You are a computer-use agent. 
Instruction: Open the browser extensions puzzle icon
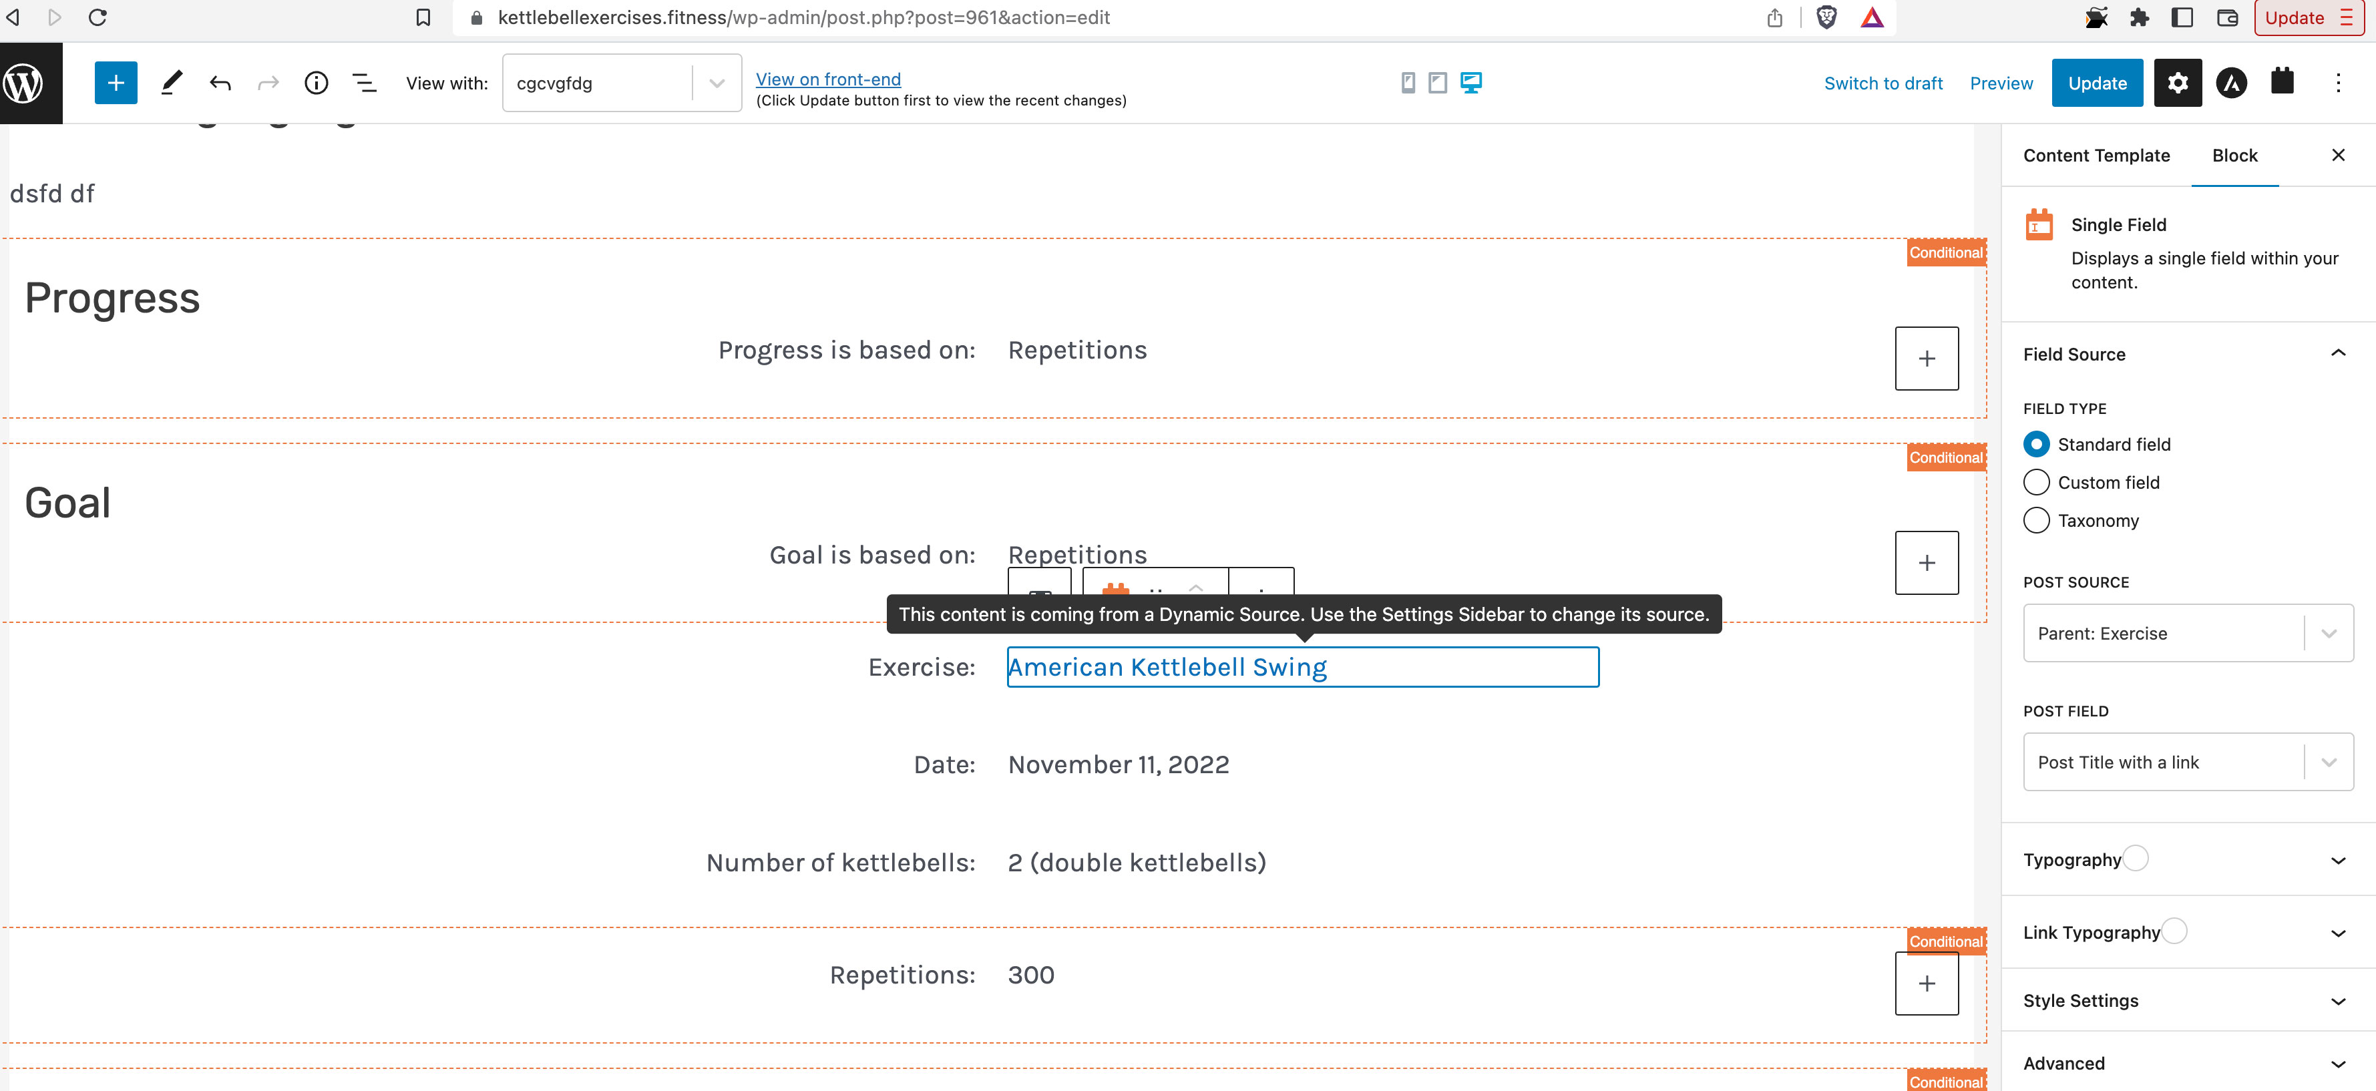2139,17
